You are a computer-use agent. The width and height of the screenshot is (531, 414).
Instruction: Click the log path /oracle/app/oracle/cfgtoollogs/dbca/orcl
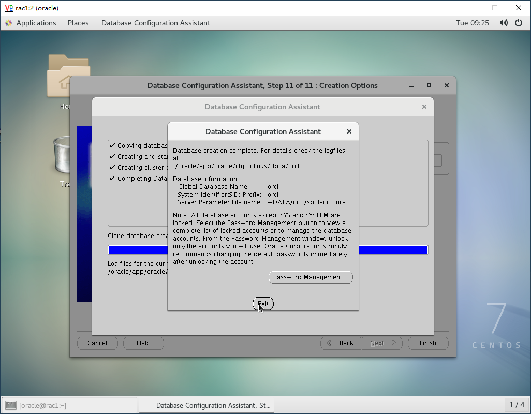click(x=238, y=166)
